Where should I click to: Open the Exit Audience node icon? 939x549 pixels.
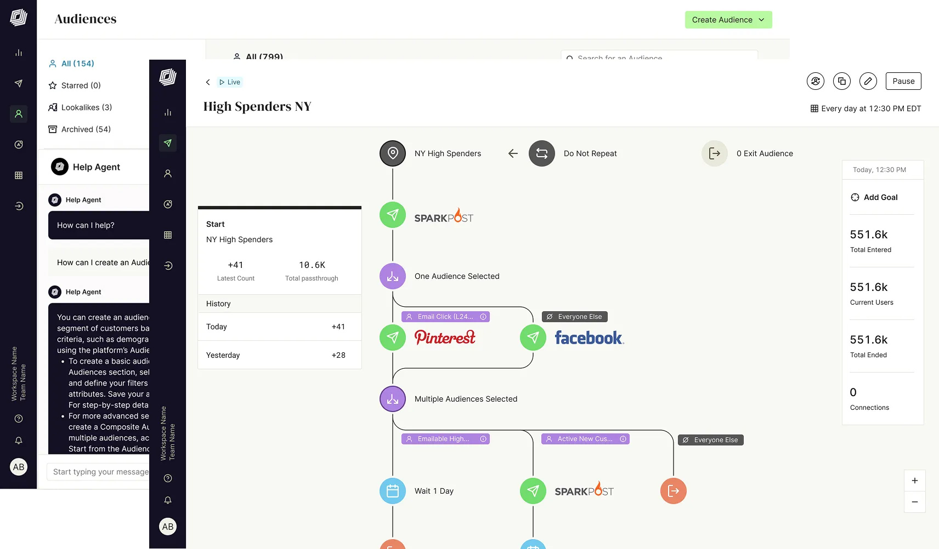click(715, 153)
